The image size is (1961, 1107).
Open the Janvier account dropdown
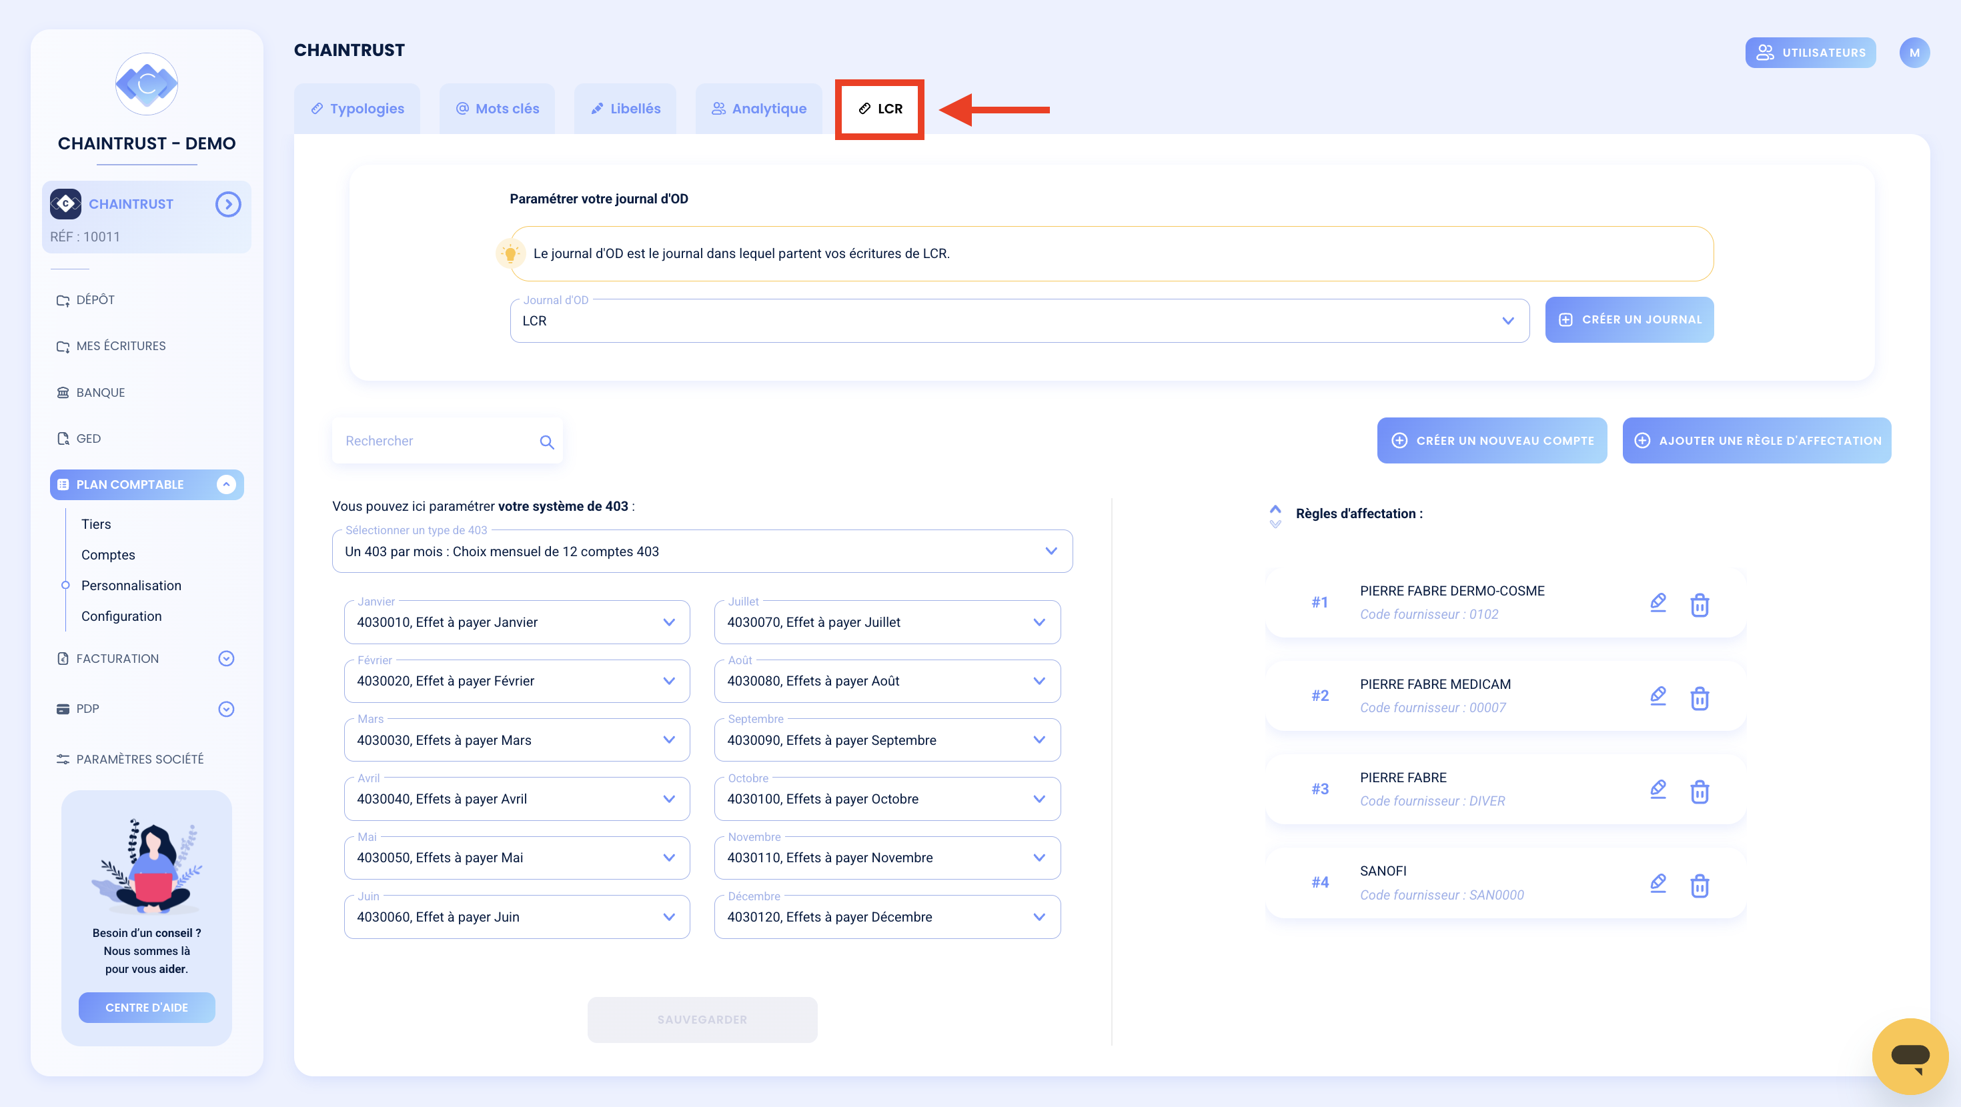tap(517, 622)
